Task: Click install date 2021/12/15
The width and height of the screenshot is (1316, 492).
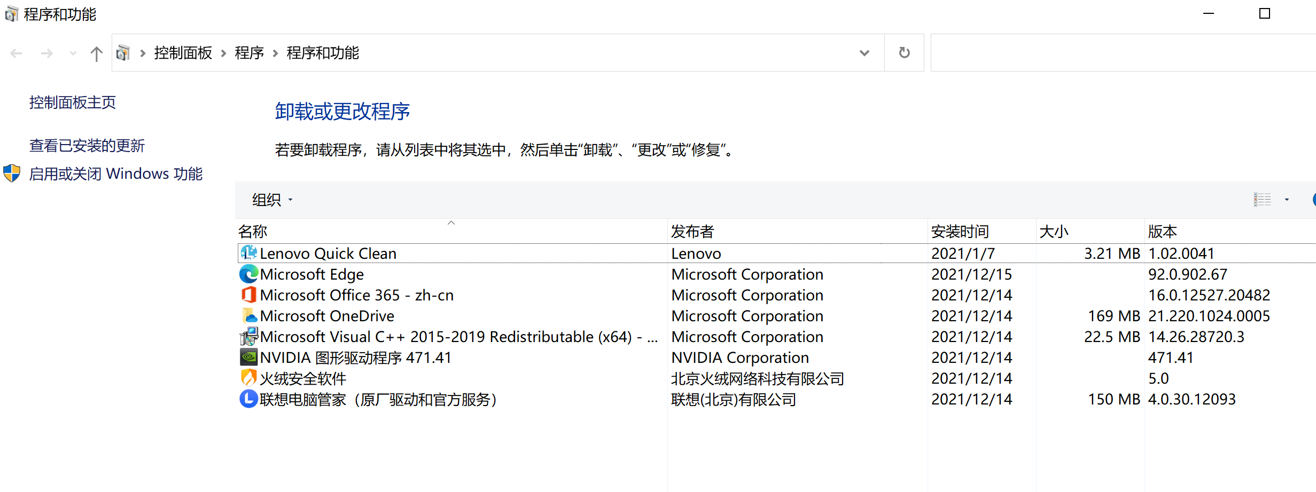Action: coord(971,274)
